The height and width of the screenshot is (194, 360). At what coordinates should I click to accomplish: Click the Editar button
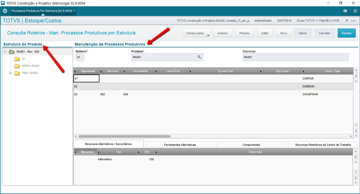(x=265, y=33)
